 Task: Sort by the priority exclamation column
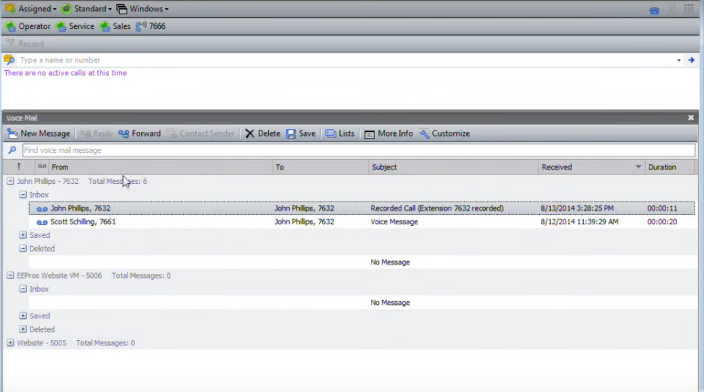pyautogui.click(x=19, y=166)
